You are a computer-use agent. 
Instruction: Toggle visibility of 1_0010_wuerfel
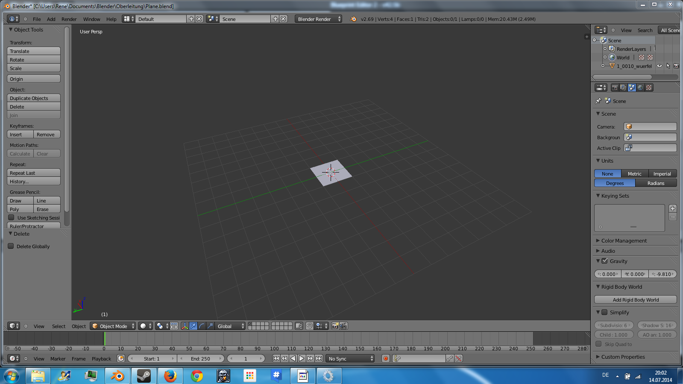click(x=660, y=66)
